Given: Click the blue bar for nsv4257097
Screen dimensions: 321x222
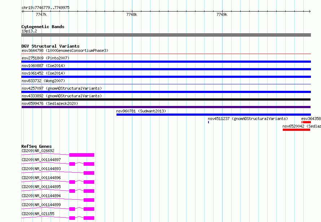Looking at the screenshot, I should tap(166, 92).
